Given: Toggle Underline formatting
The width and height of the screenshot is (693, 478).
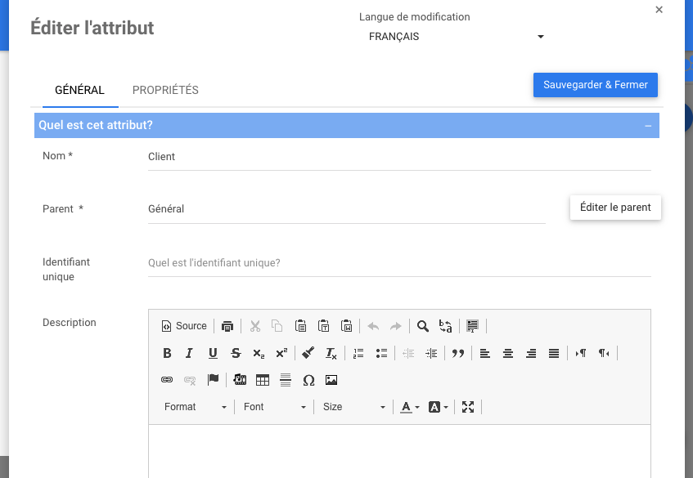Looking at the screenshot, I should (x=213, y=353).
